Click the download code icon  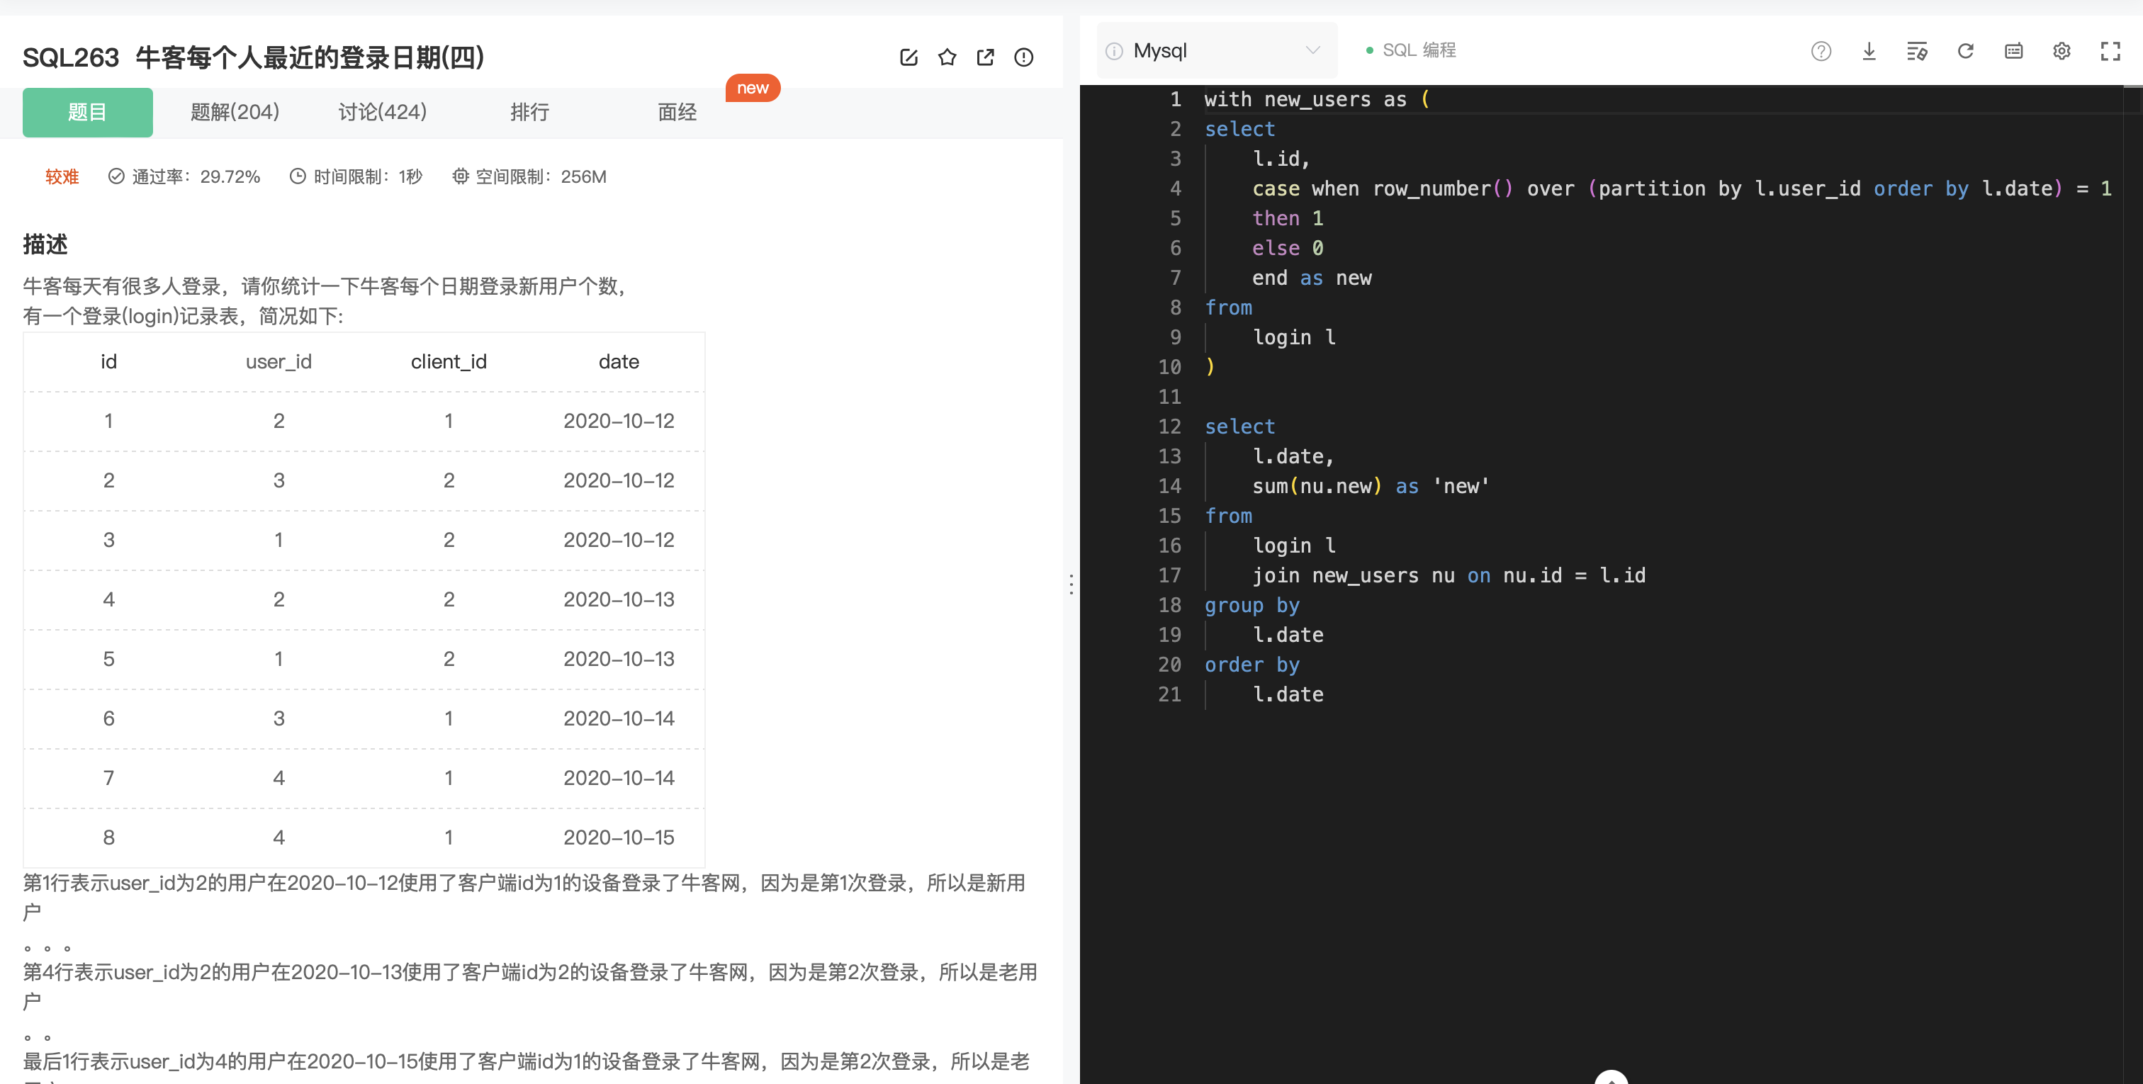click(x=1869, y=51)
